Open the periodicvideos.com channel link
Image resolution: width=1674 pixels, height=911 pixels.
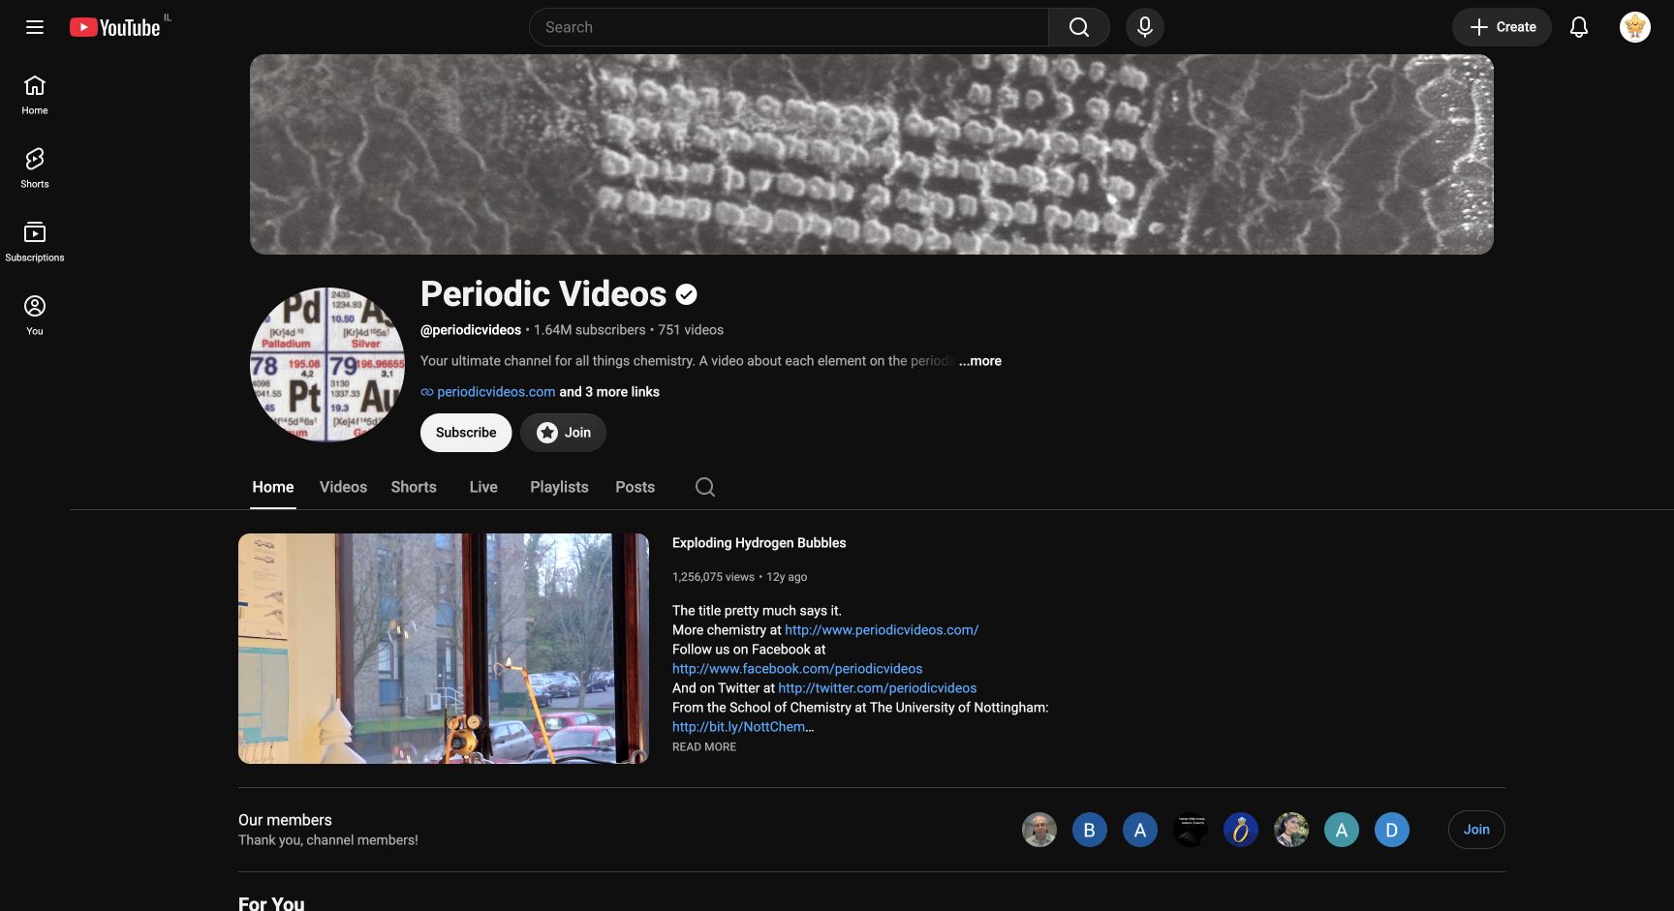496,392
